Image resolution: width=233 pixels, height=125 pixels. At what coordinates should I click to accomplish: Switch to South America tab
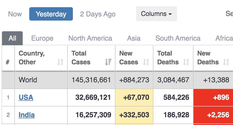(x=178, y=38)
